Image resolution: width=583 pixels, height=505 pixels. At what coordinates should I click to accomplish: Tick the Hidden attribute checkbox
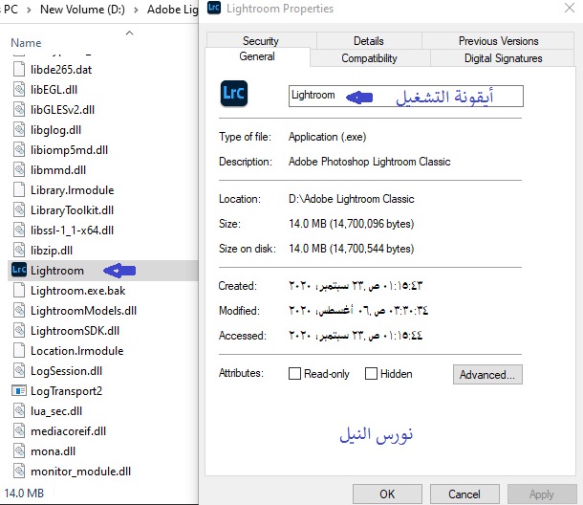[371, 374]
